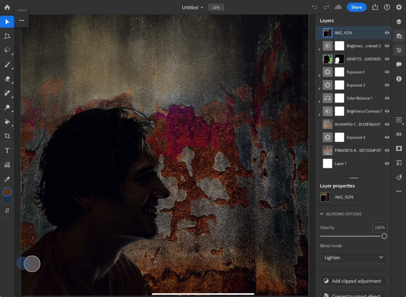Click the Share button

[356, 7]
